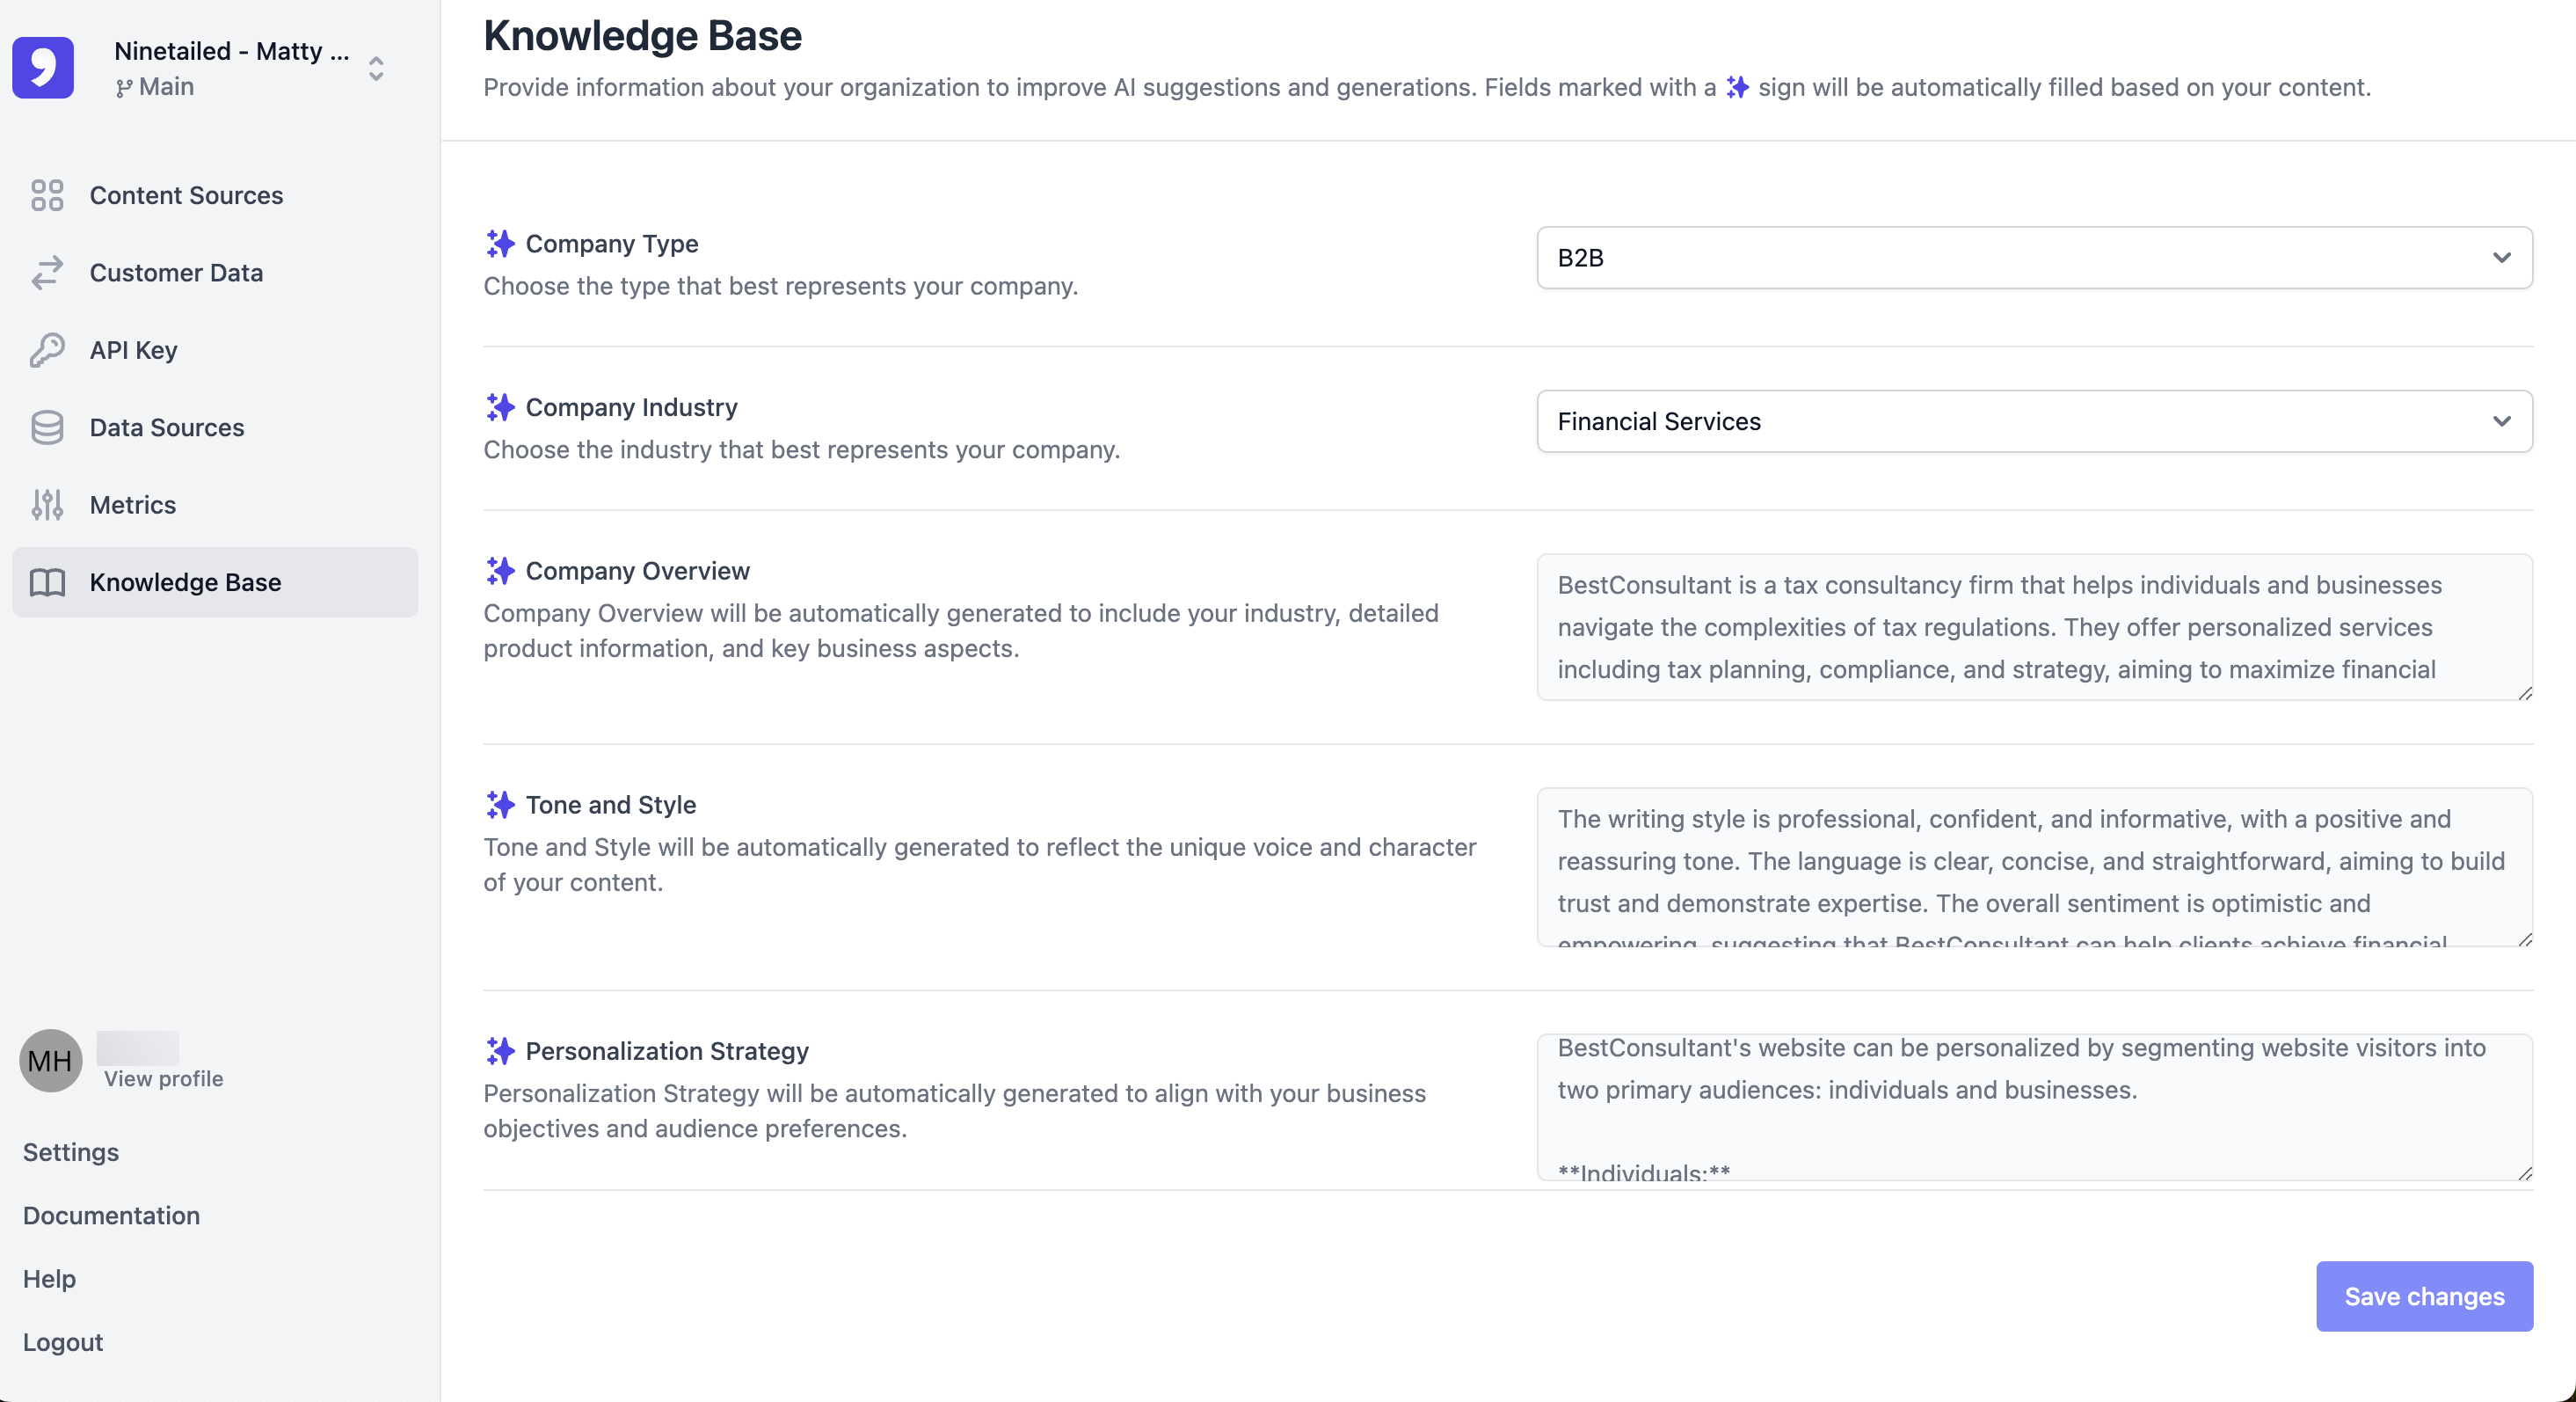Click the Customer Data arrows icon
The image size is (2576, 1402).
tap(47, 272)
